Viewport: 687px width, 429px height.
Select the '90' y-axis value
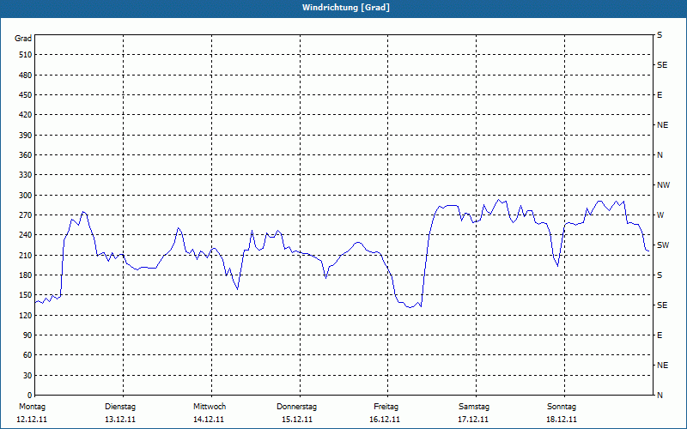(27, 335)
